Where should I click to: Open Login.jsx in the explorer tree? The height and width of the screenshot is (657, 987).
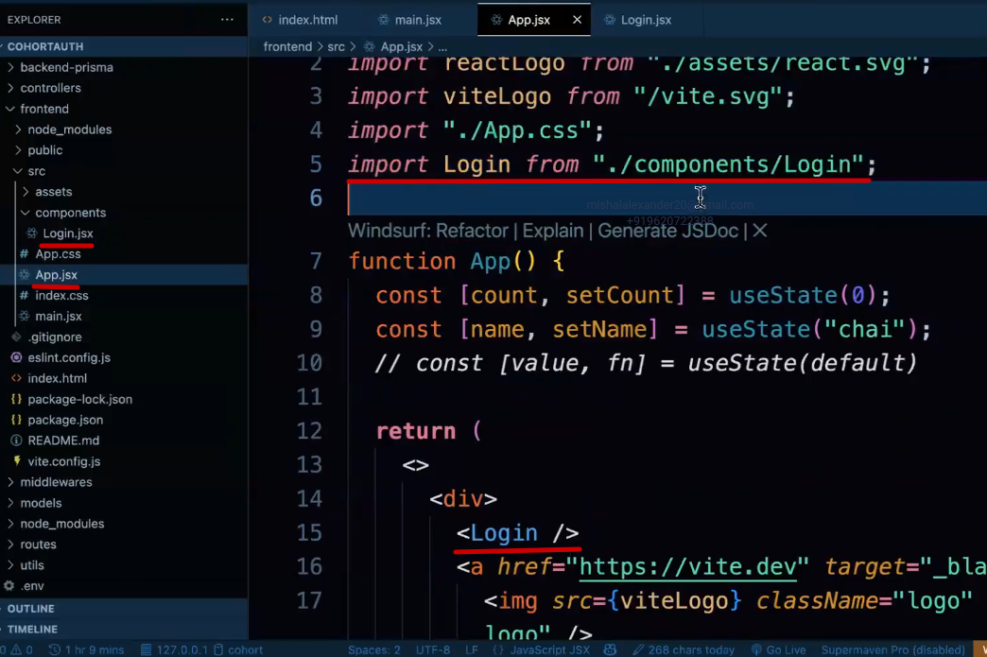[x=68, y=233]
